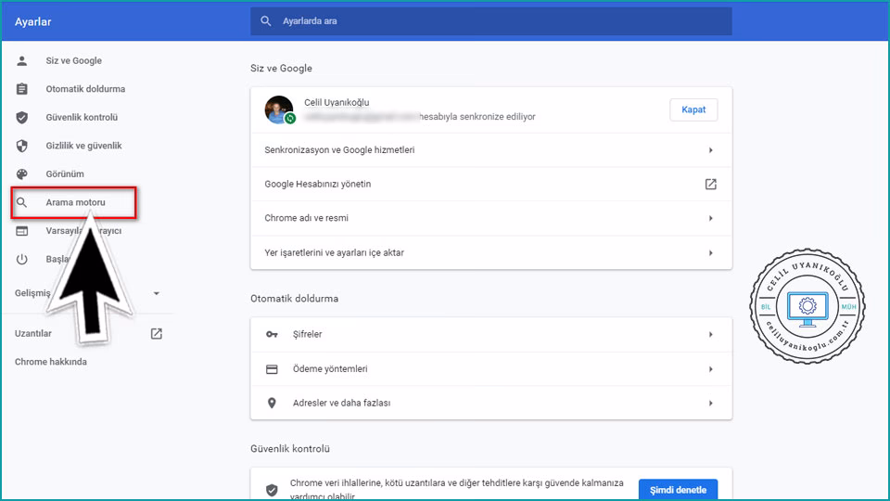Expand Senkronizasyon ve Google hizmetleri row arrow
This screenshot has height=501, width=890.
(x=710, y=150)
